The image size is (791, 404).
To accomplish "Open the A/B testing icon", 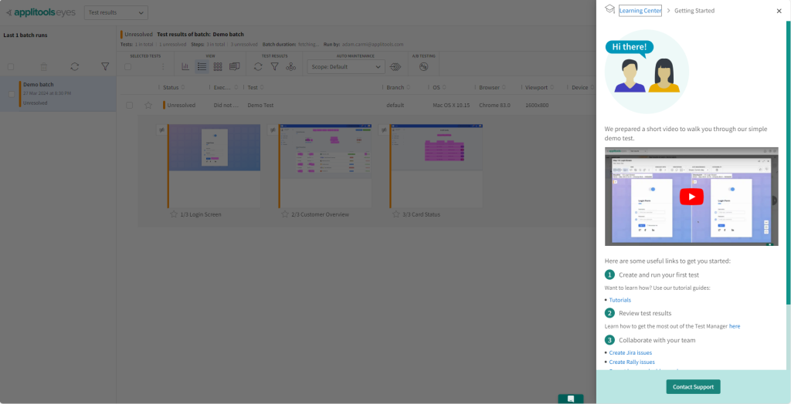I will [x=423, y=67].
